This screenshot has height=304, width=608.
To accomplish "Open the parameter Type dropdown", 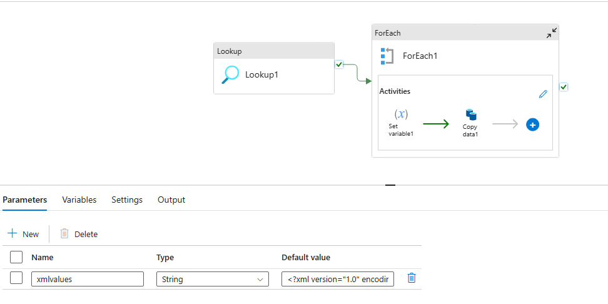I will click(212, 279).
